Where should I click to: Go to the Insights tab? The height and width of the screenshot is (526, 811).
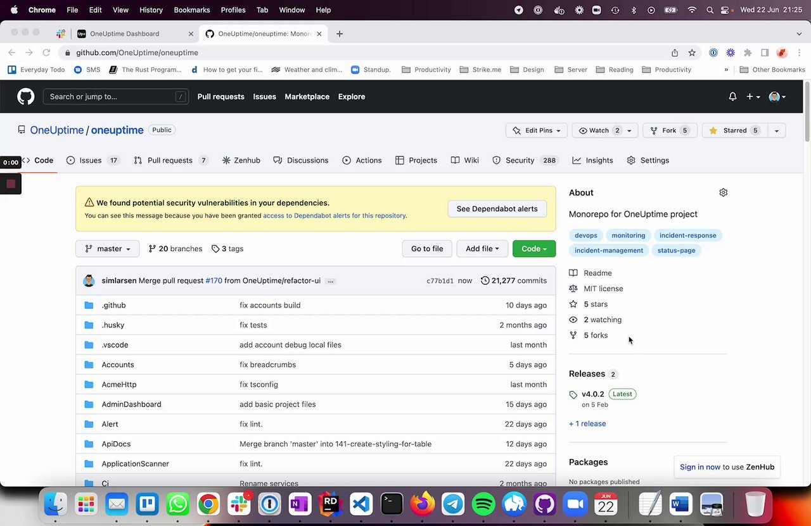click(592, 160)
